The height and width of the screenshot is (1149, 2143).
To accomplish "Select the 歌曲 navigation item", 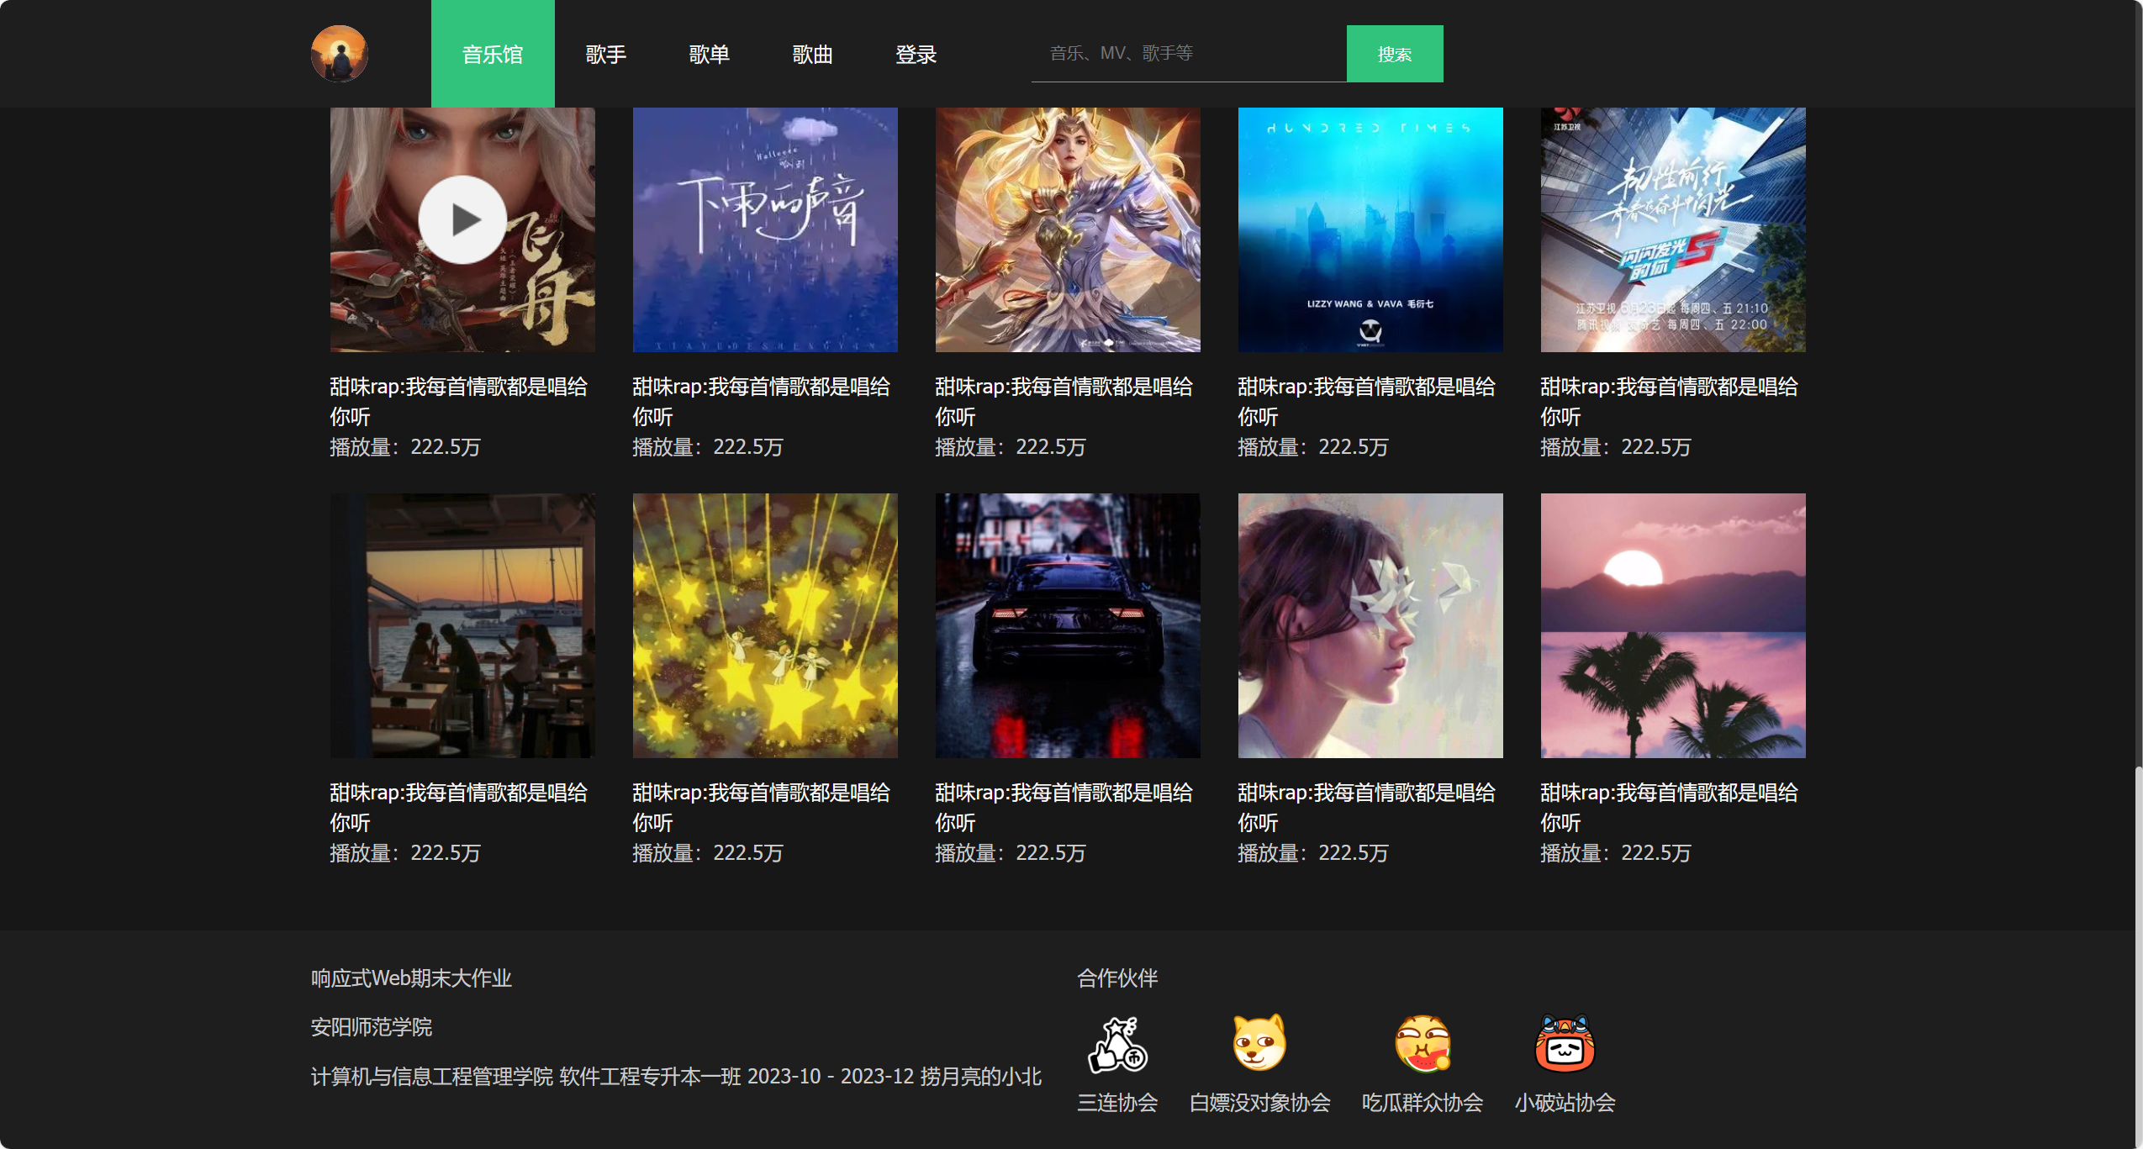I will point(812,55).
